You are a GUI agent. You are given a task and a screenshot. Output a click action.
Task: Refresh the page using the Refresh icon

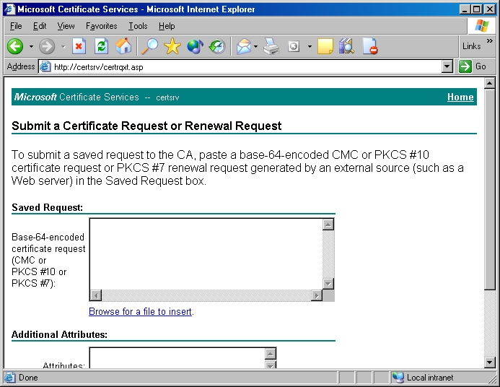102,47
